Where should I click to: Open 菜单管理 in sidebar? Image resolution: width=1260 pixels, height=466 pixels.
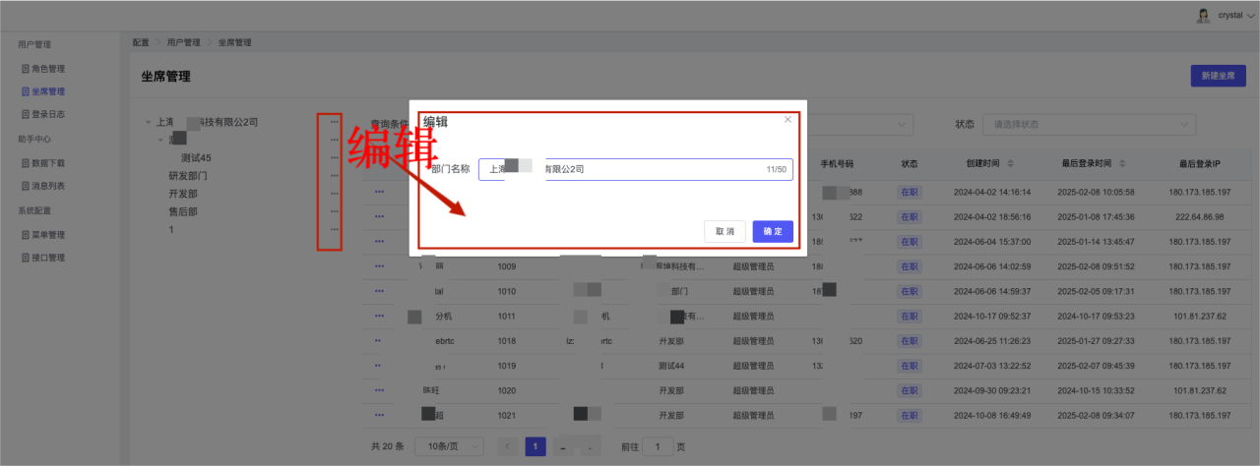48,235
